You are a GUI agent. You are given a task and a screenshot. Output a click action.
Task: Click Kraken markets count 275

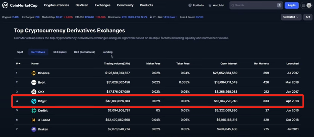point(266,129)
